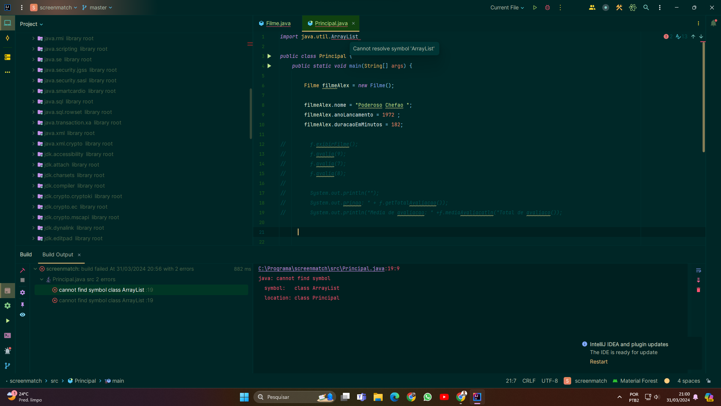Open the Project view dropdown

point(32,24)
